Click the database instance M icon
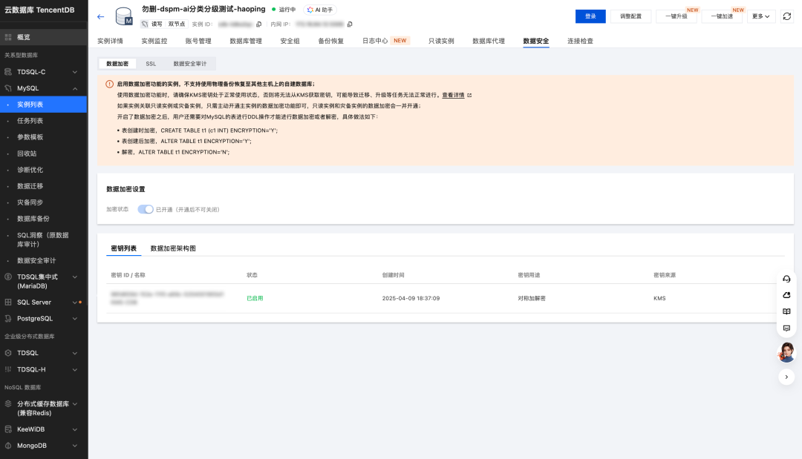Screen dimensions: 802x459 click(124, 16)
